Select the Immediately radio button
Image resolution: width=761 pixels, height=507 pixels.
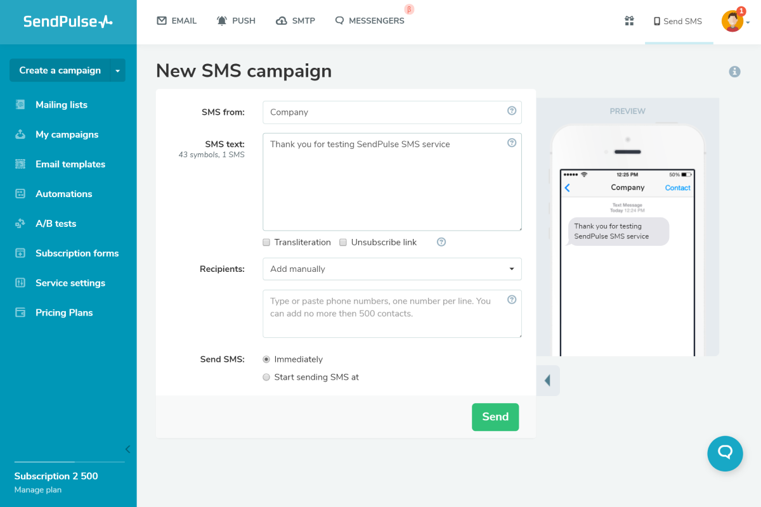pyautogui.click(x=266, y=359)
